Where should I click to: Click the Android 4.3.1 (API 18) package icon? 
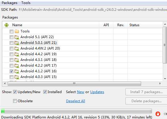coord(17,60)
